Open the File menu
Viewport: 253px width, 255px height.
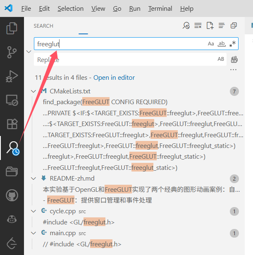(x=26, y=8)
